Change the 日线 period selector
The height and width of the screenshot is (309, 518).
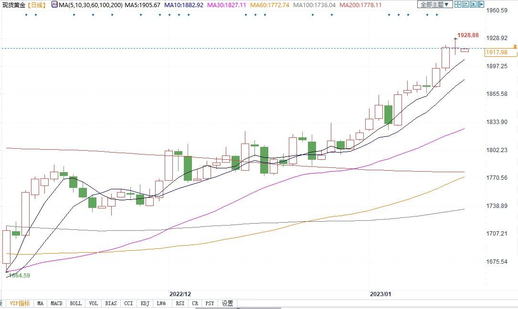tap(37, 5)
